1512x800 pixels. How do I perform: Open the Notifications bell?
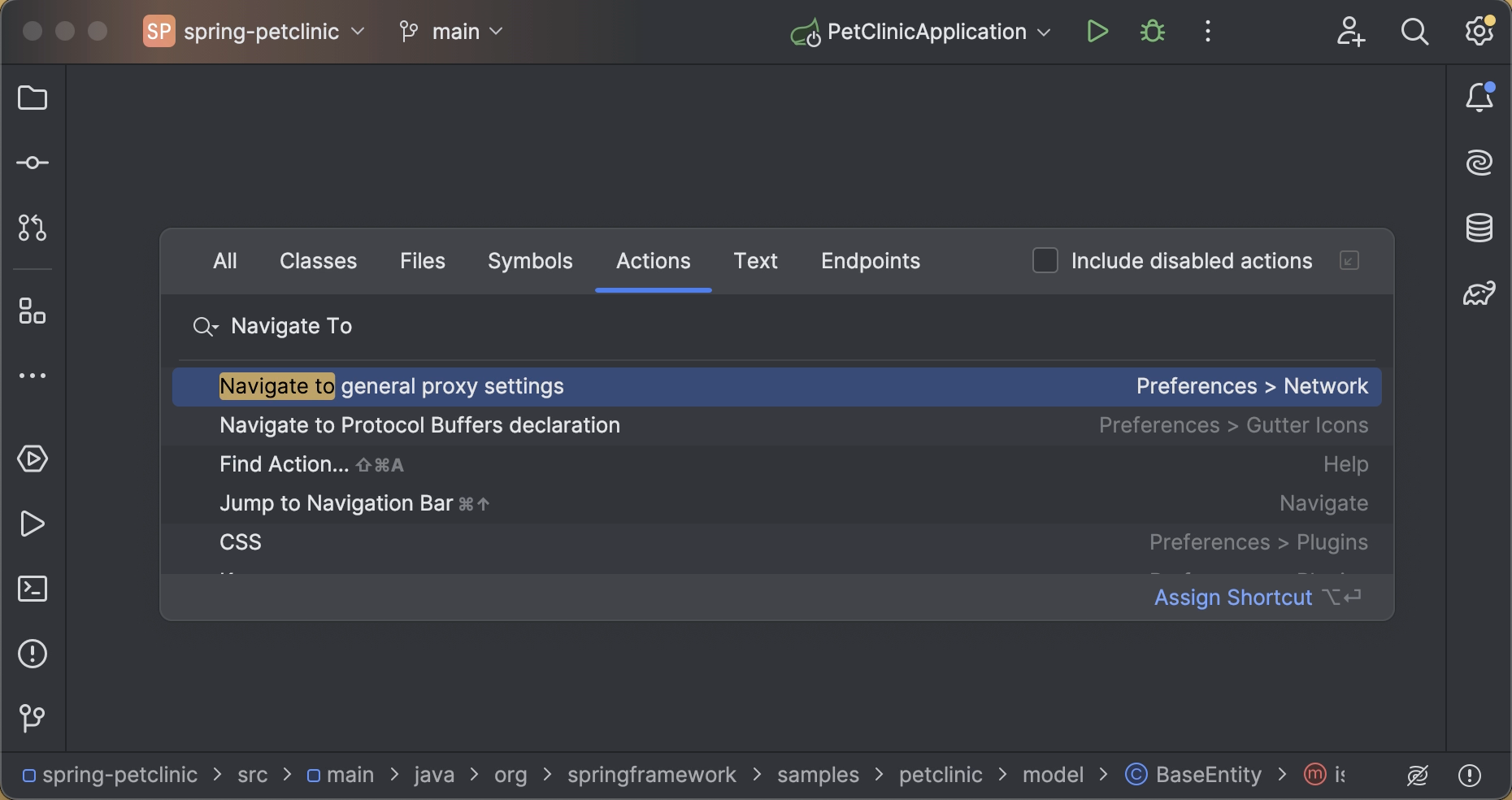pos(1480,97)
